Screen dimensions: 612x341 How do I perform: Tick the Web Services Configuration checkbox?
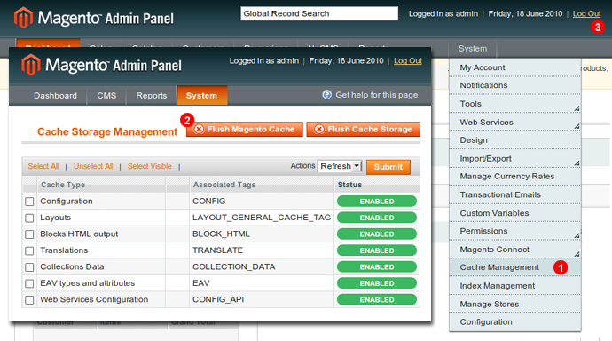pyautogui.click(x=29, y=300)
